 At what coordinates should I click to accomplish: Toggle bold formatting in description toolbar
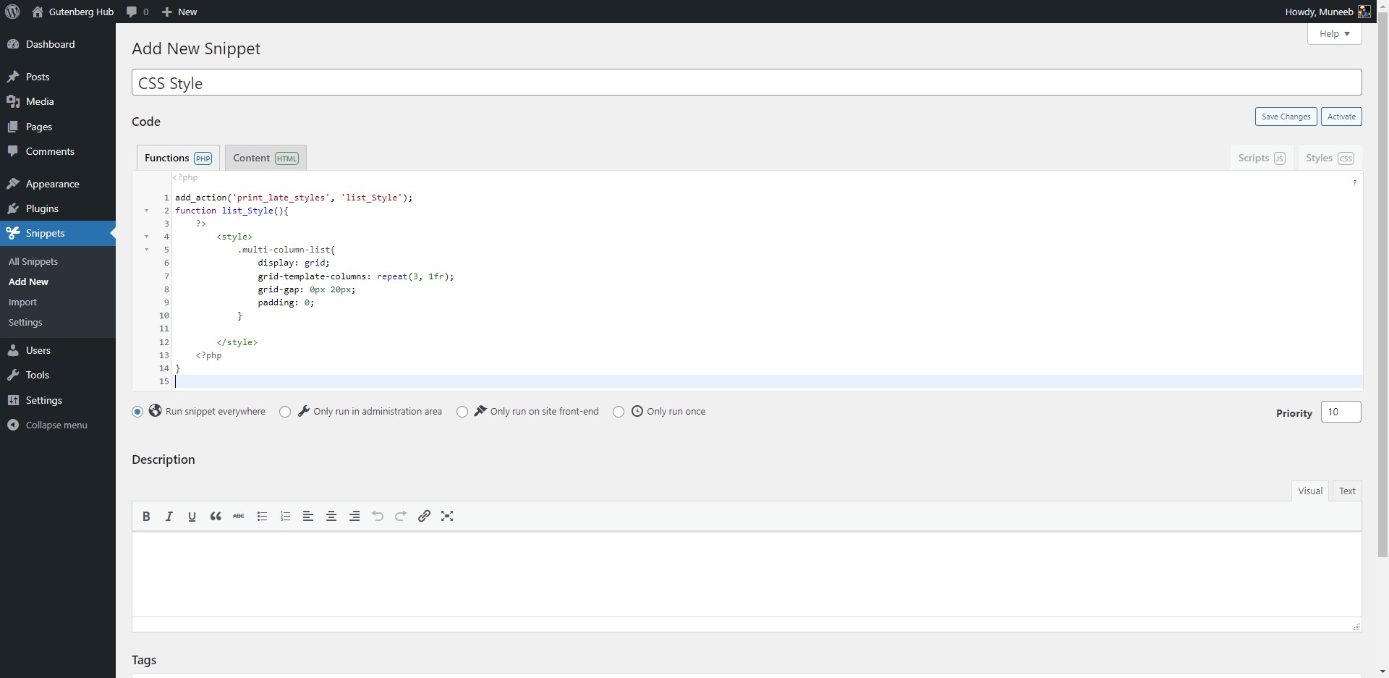[146, 516]
